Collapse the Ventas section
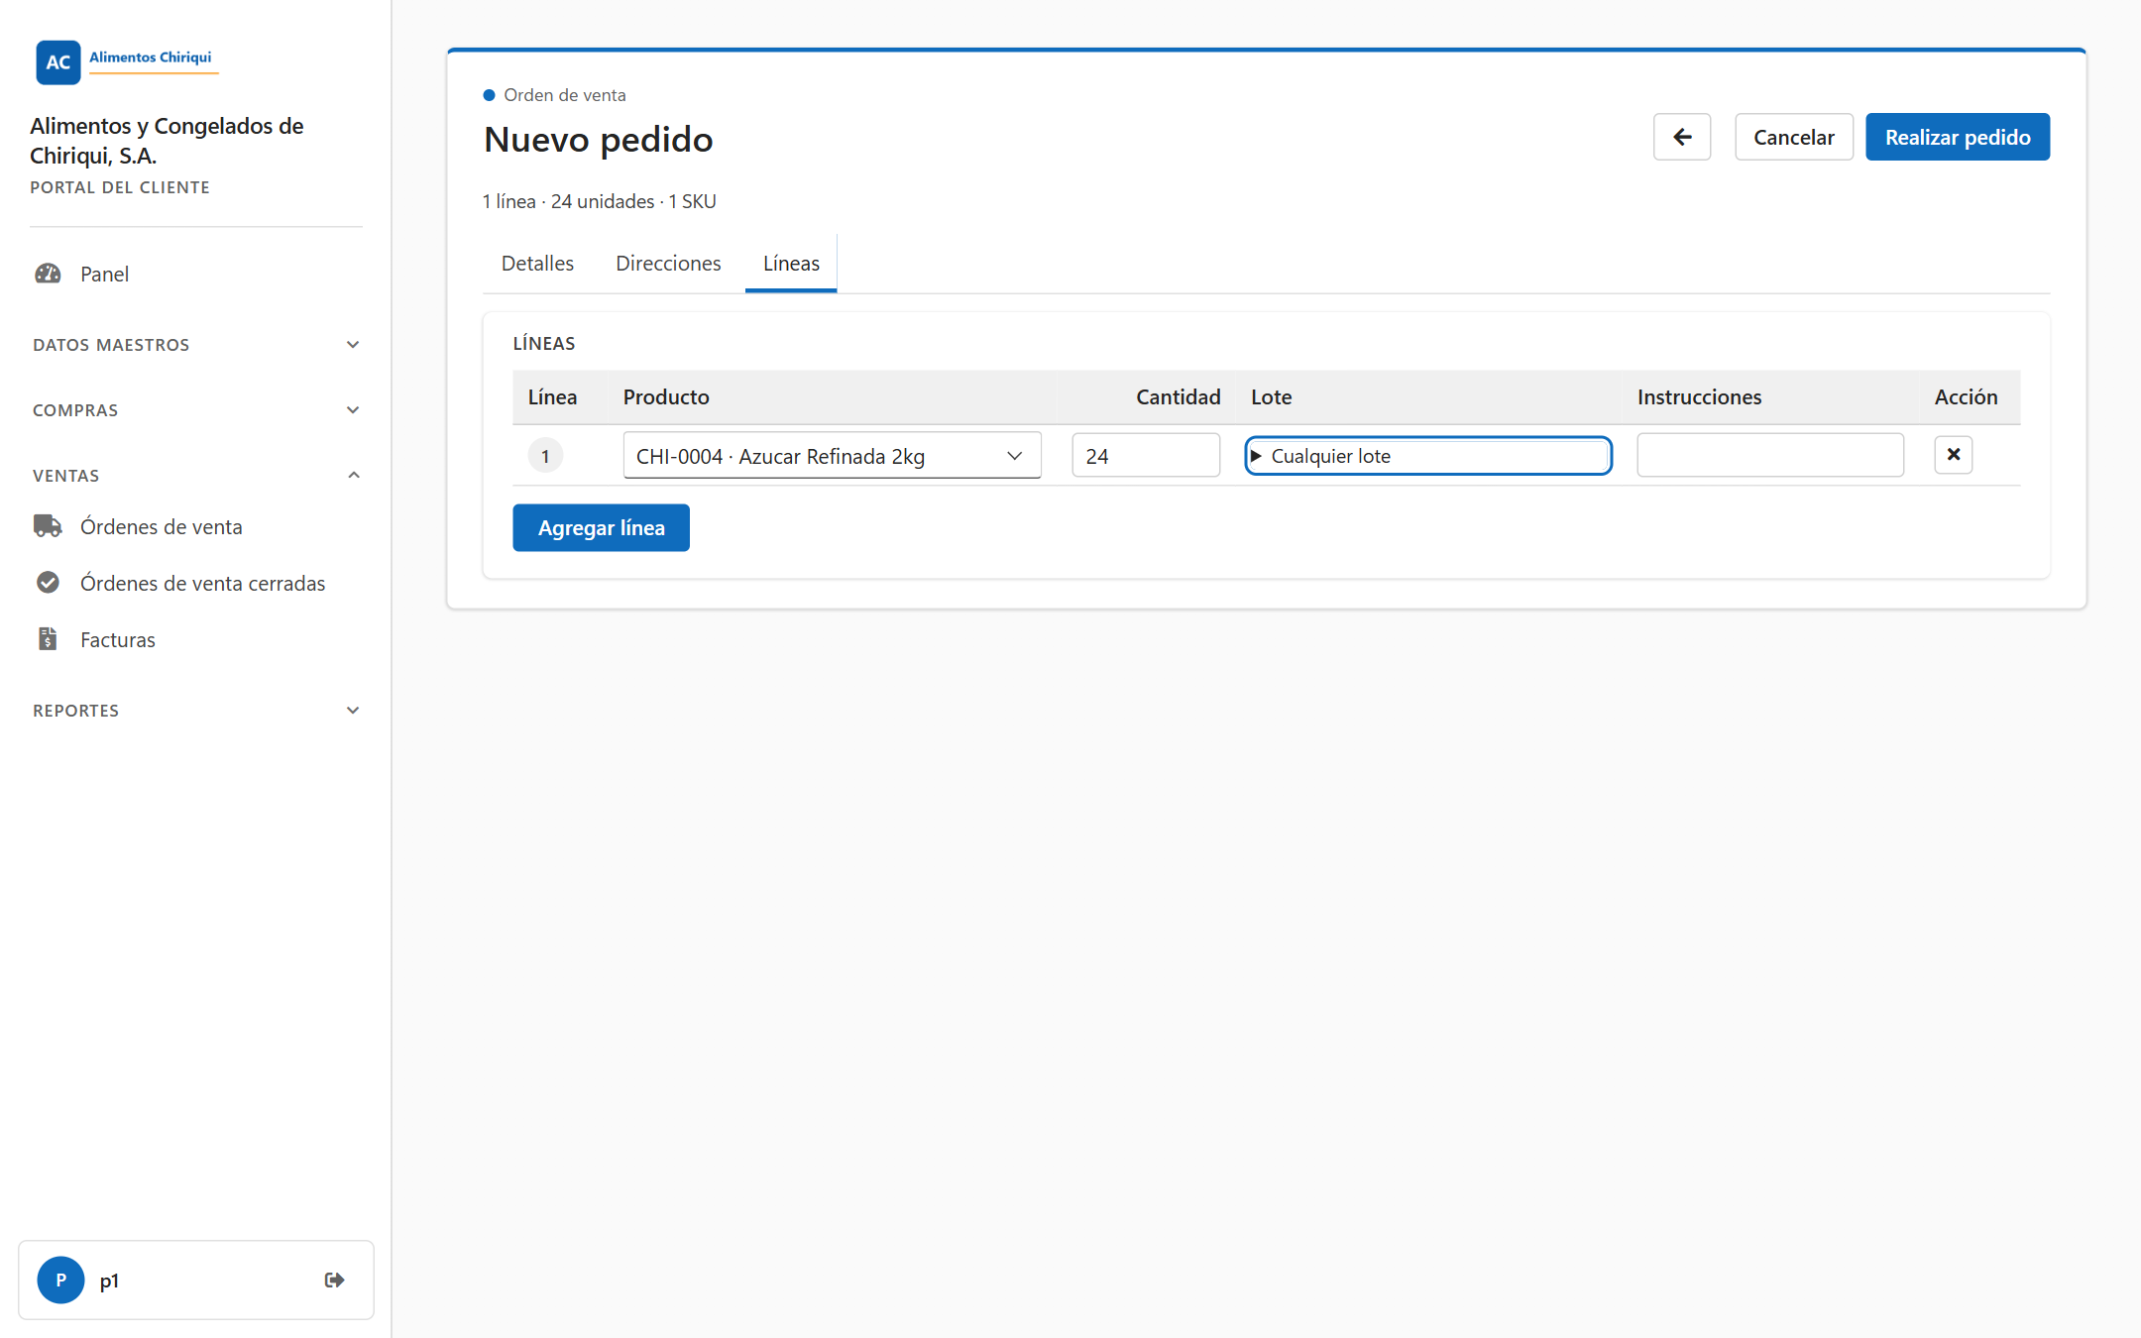 pyautogui.click(x=196, y=476)
